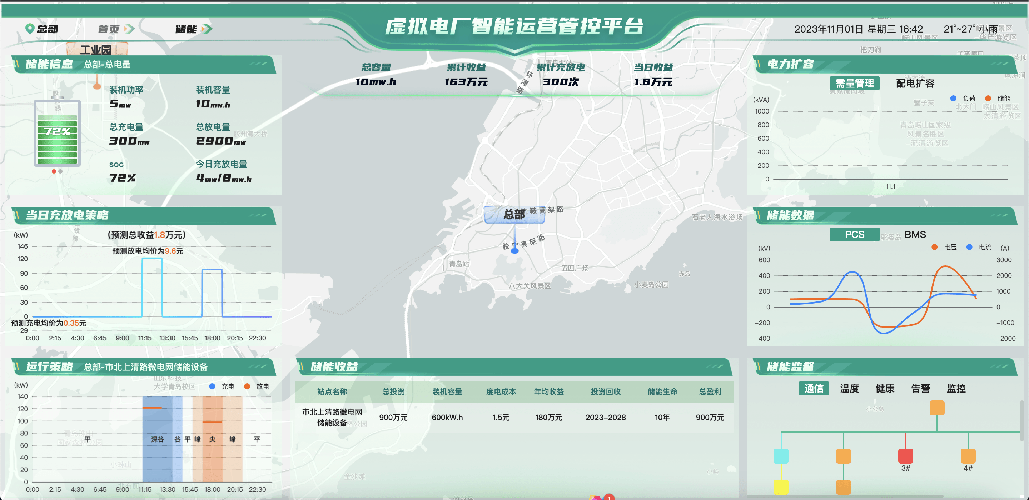Open the 监控 tab in 储能监督
Screen dimensions: 1029x500
pos(956,388)
